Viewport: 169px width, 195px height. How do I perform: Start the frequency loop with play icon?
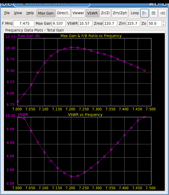(x=145, y=13)
